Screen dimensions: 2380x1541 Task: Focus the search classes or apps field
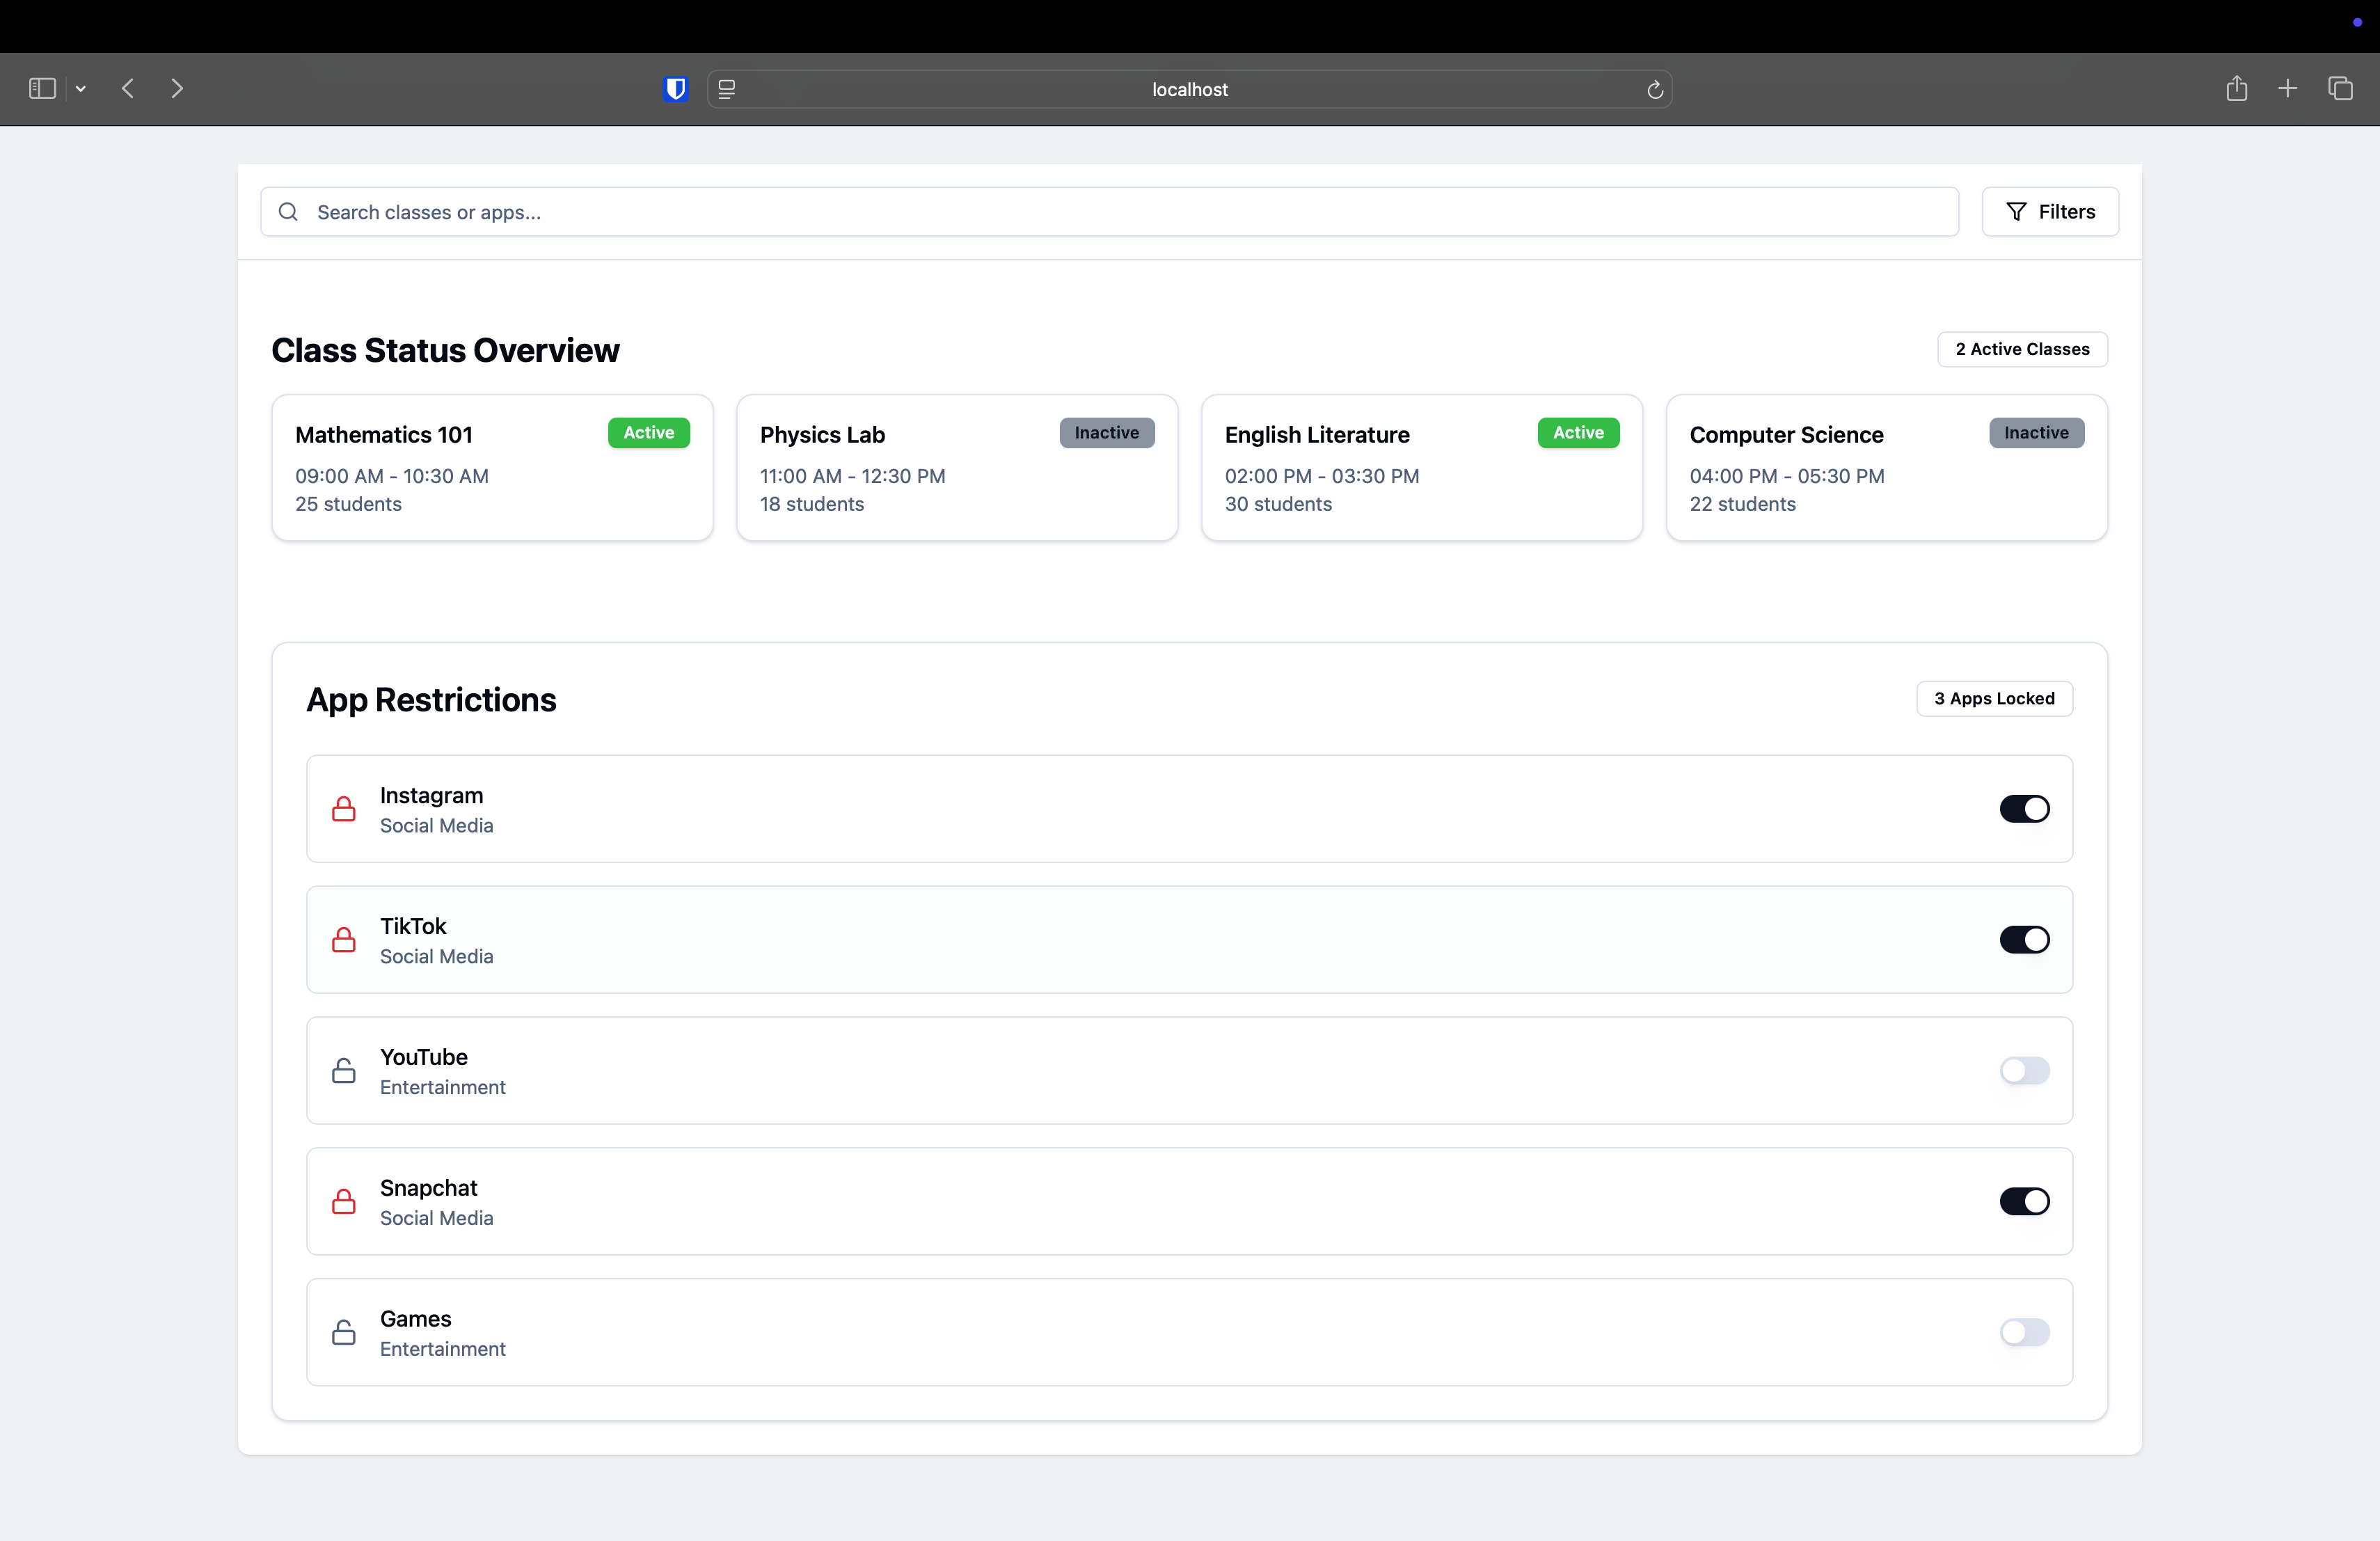[1110, 212]
